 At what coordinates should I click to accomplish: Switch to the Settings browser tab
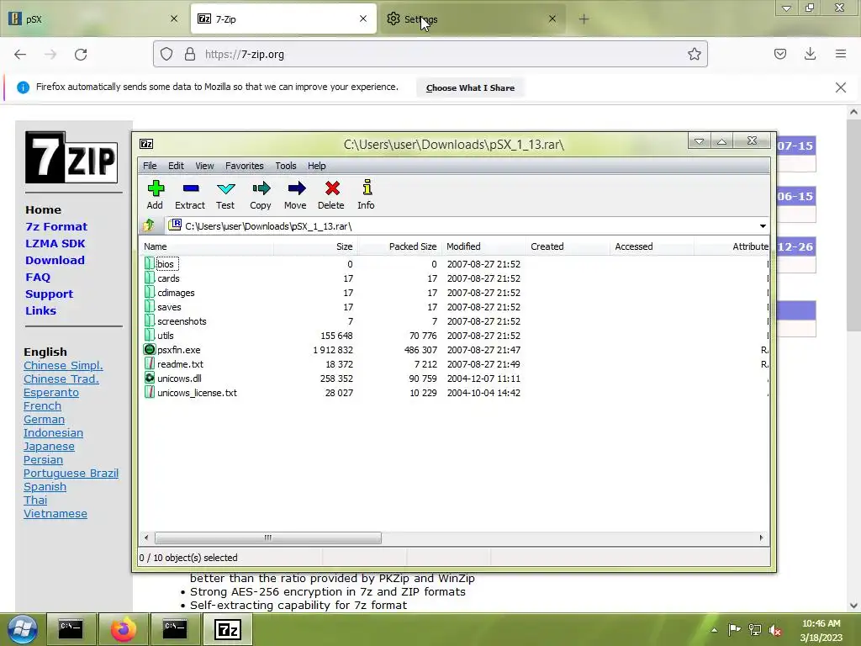click(x=473, y=19)
